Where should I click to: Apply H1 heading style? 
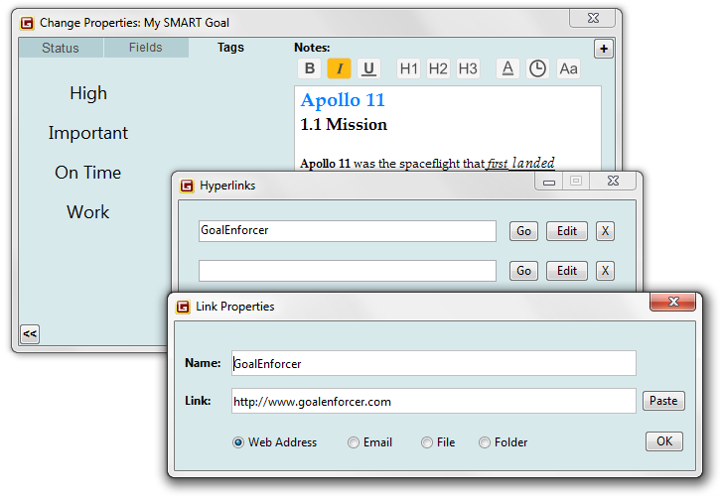[x=408, y=68]
